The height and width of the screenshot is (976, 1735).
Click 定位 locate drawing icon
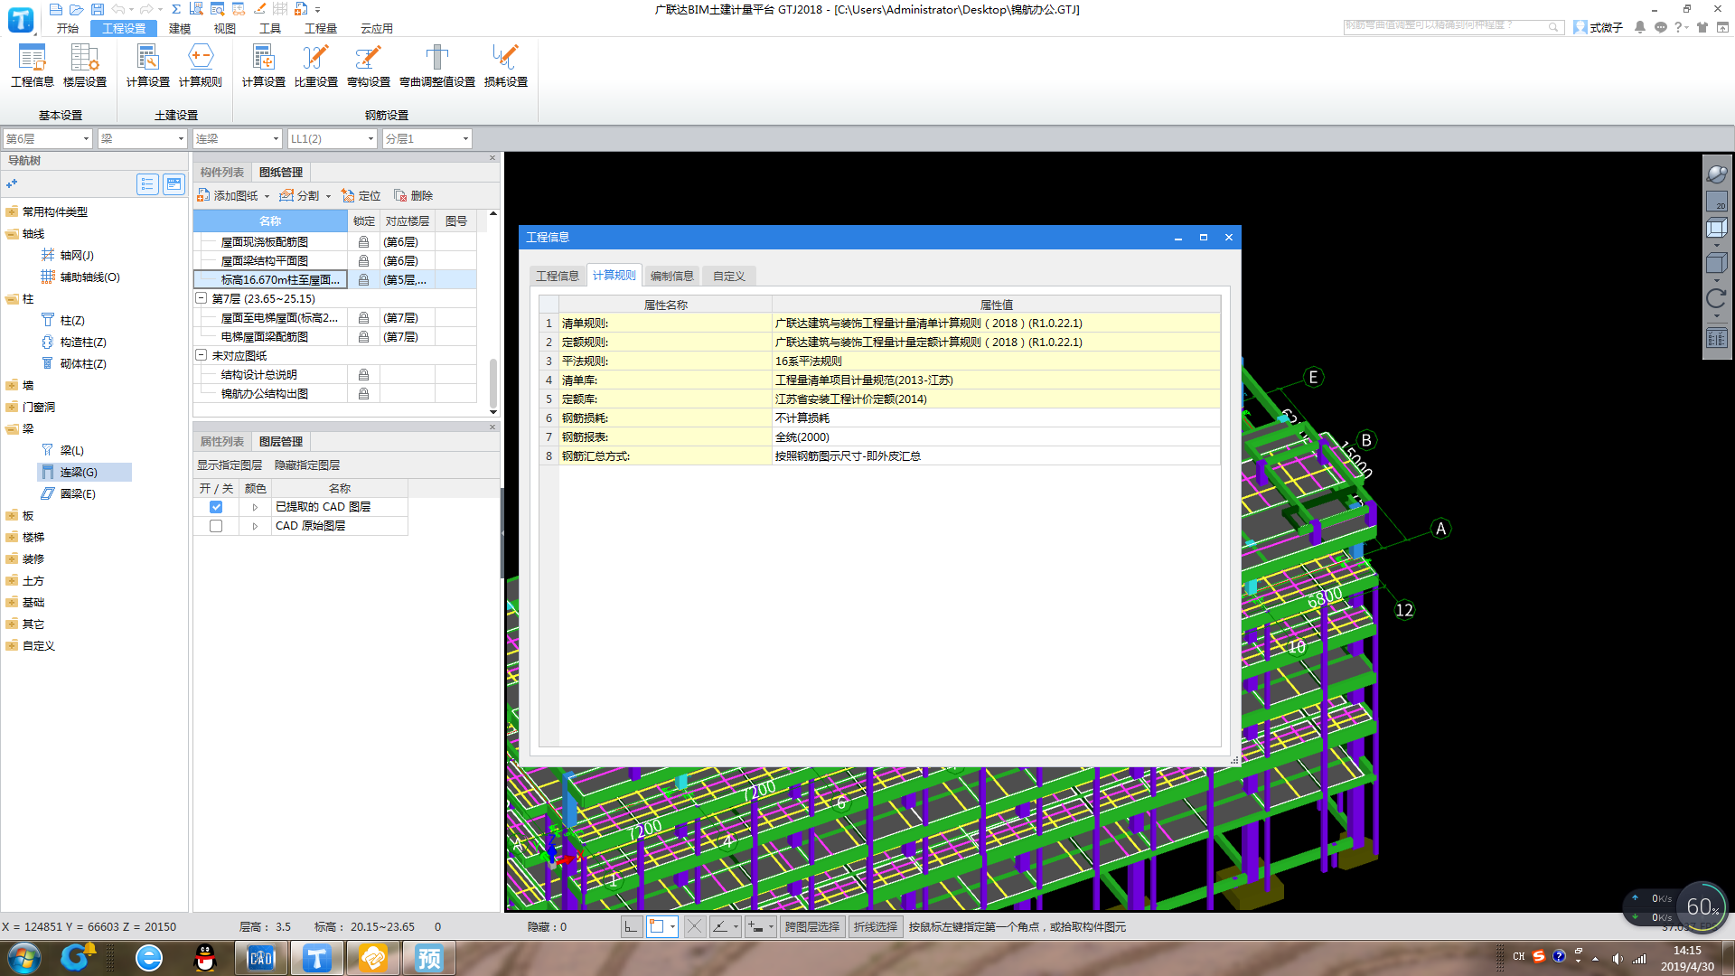point(361,195)
